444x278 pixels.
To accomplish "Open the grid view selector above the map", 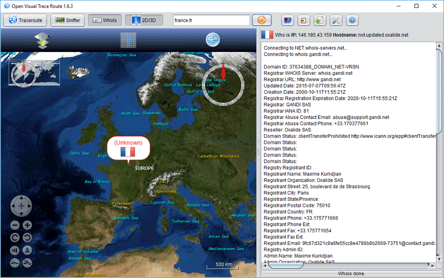I will 128,40.
